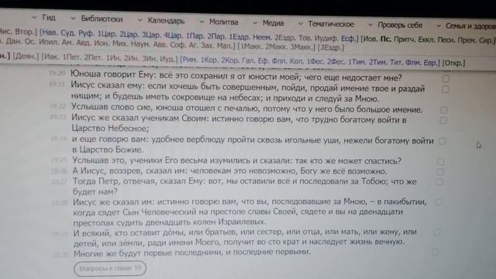The image size is (496, 279).
Task: Open the 3Ездр. book link
Action: pos(331,48)
